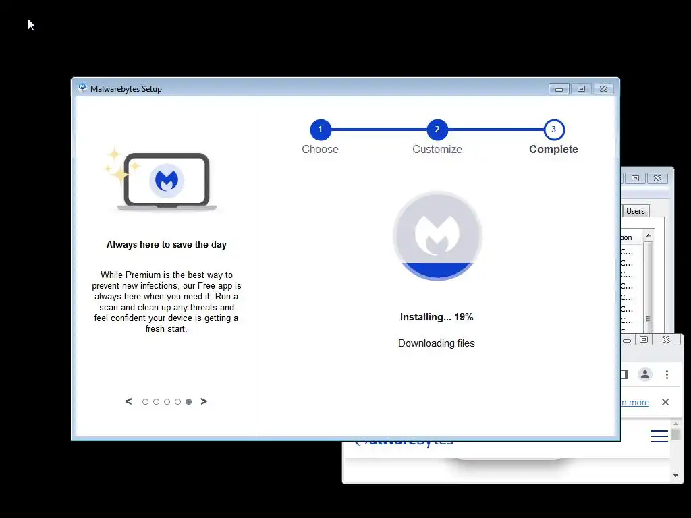Click the 'Downloading files' status text
Screen dimensions: 691x518
[437, 343]
